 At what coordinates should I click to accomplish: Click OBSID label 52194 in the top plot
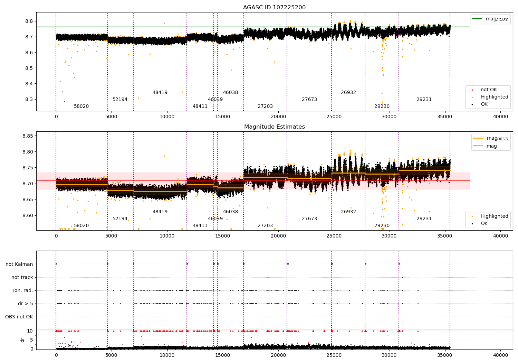point(120,100)
